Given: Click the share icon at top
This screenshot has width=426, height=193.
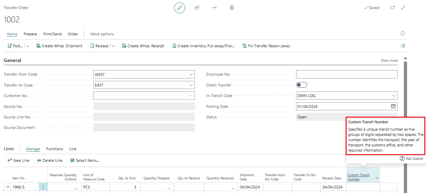Looking at the screenshot, I should point(197,8).
